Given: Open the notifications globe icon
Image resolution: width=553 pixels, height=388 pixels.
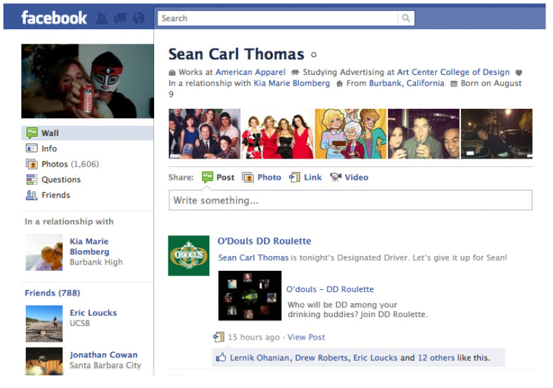Looking at the screenshot, I should coord(138,18).
